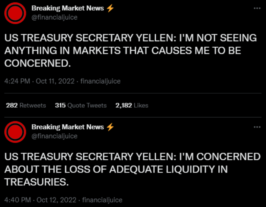Open Breaking Market News profile from the Oct 11 tweet
Viewport: 266px width, 207px height.
(x=68, y=8)
